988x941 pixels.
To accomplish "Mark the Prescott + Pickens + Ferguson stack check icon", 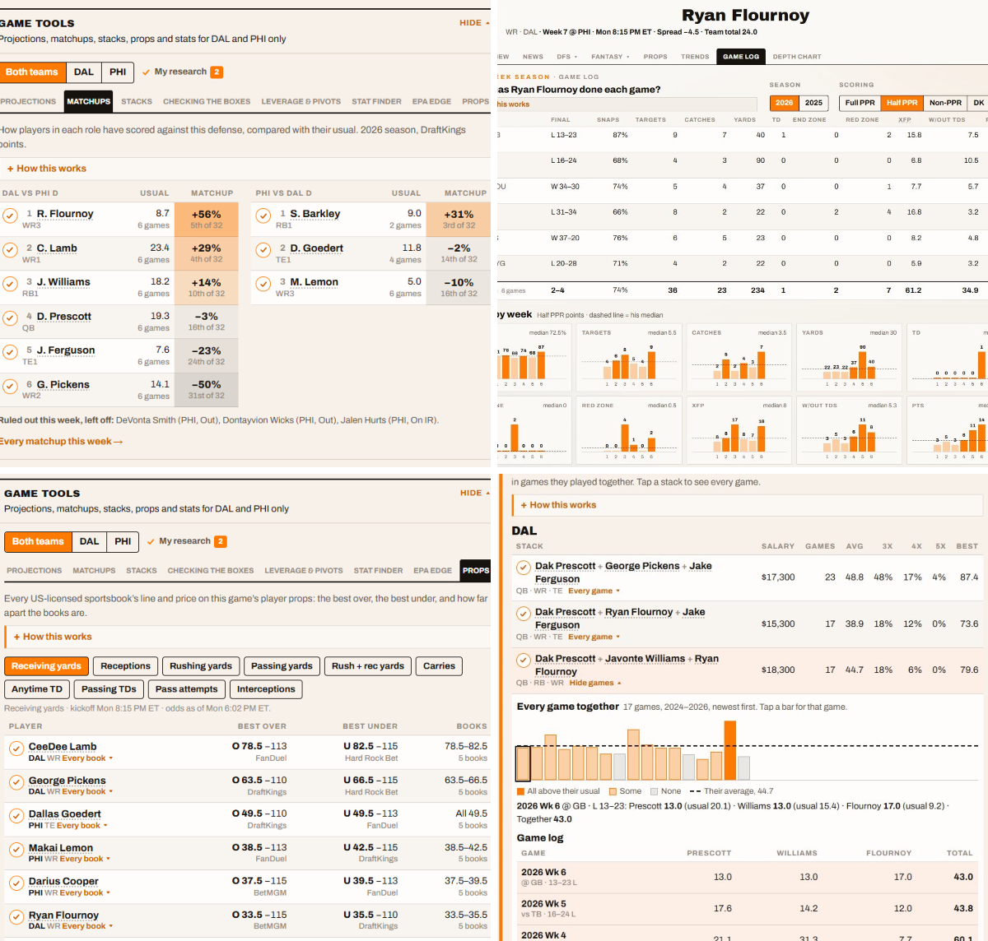I will [523, 568].
